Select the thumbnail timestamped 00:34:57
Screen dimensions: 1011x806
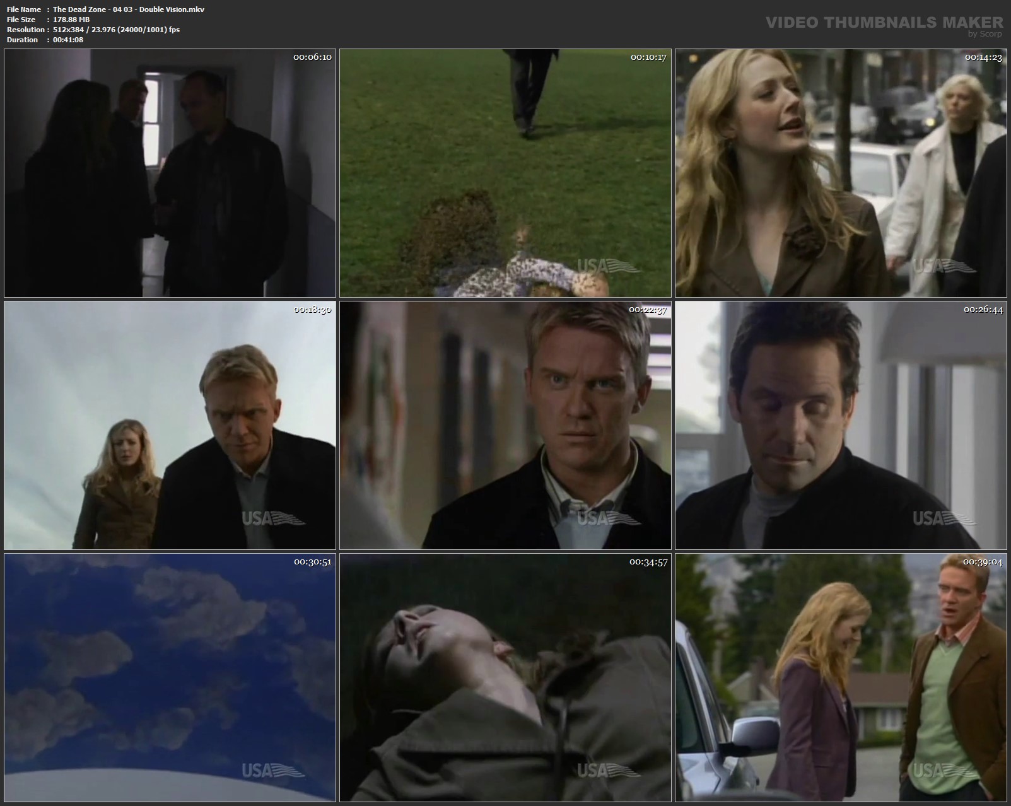point(505,677)
